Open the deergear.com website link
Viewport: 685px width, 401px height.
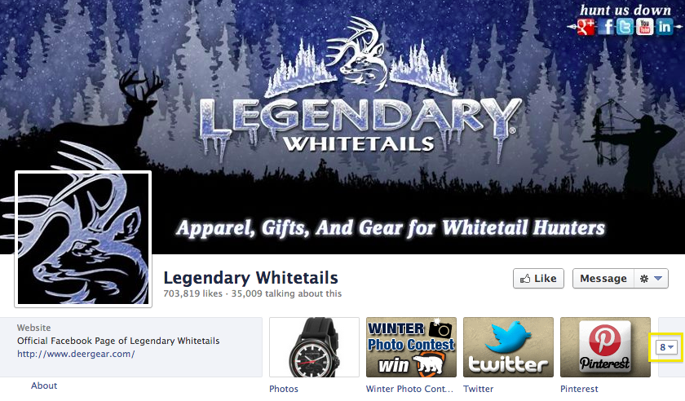76,354
